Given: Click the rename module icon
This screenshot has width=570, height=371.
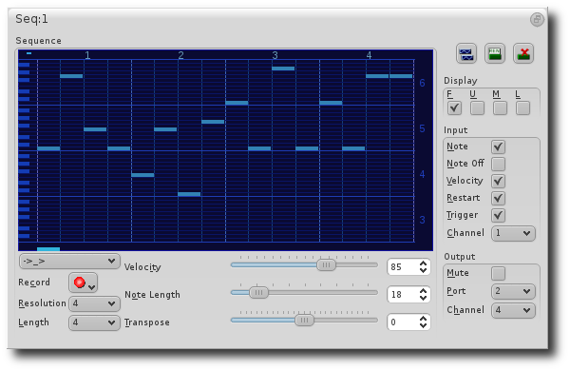Looking at the screenshot, I should pyautogui.click(x=495, y=53).
